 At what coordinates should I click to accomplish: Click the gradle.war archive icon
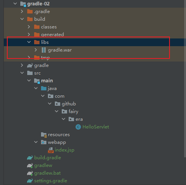pyautogui.click(x=44, y=50)
